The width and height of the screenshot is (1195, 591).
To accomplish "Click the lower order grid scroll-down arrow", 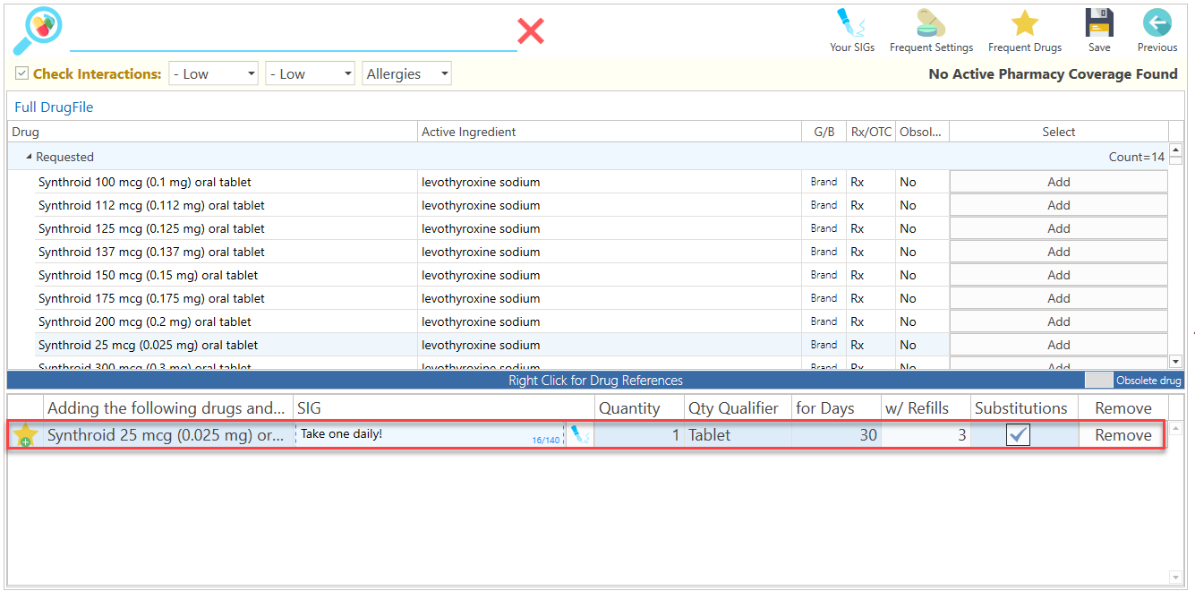I will 1176,577.
